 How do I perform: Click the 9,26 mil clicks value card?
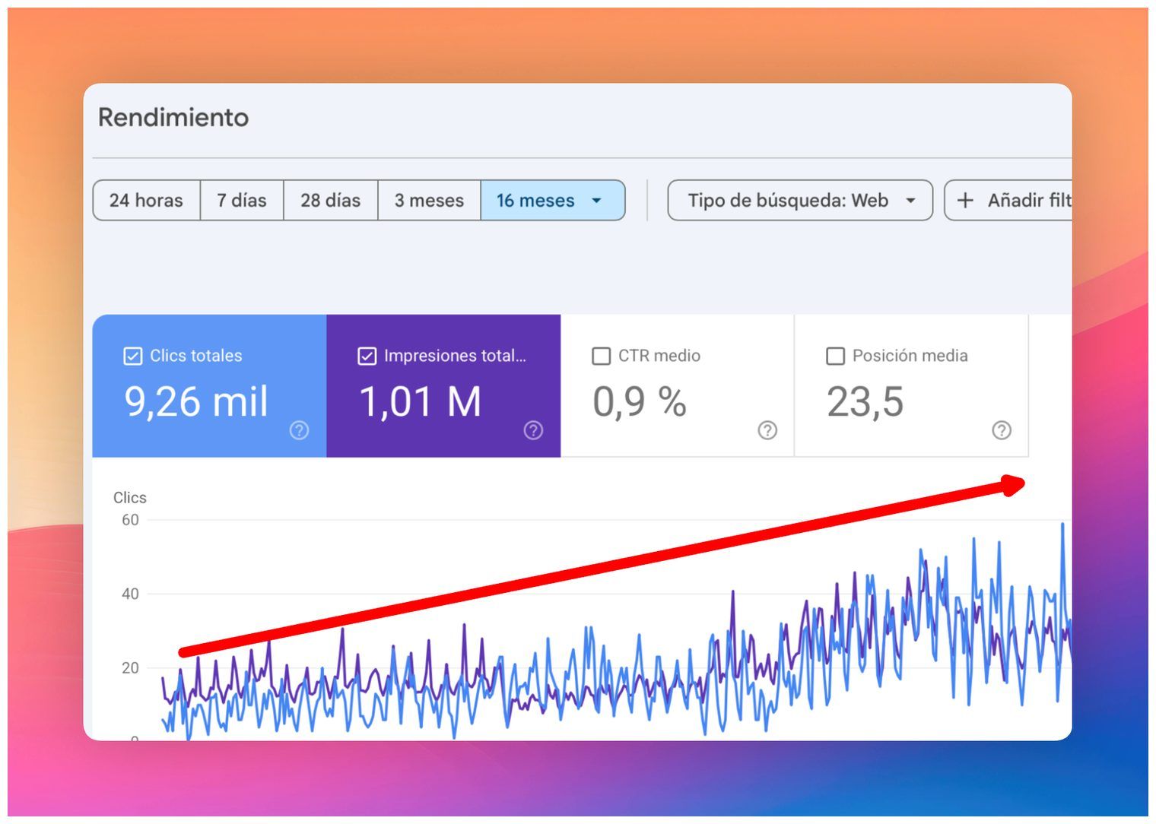tap(209, 386)
